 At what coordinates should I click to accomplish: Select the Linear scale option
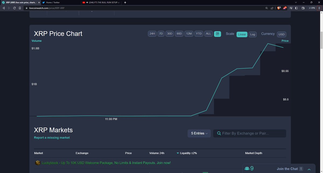(242, 34)
